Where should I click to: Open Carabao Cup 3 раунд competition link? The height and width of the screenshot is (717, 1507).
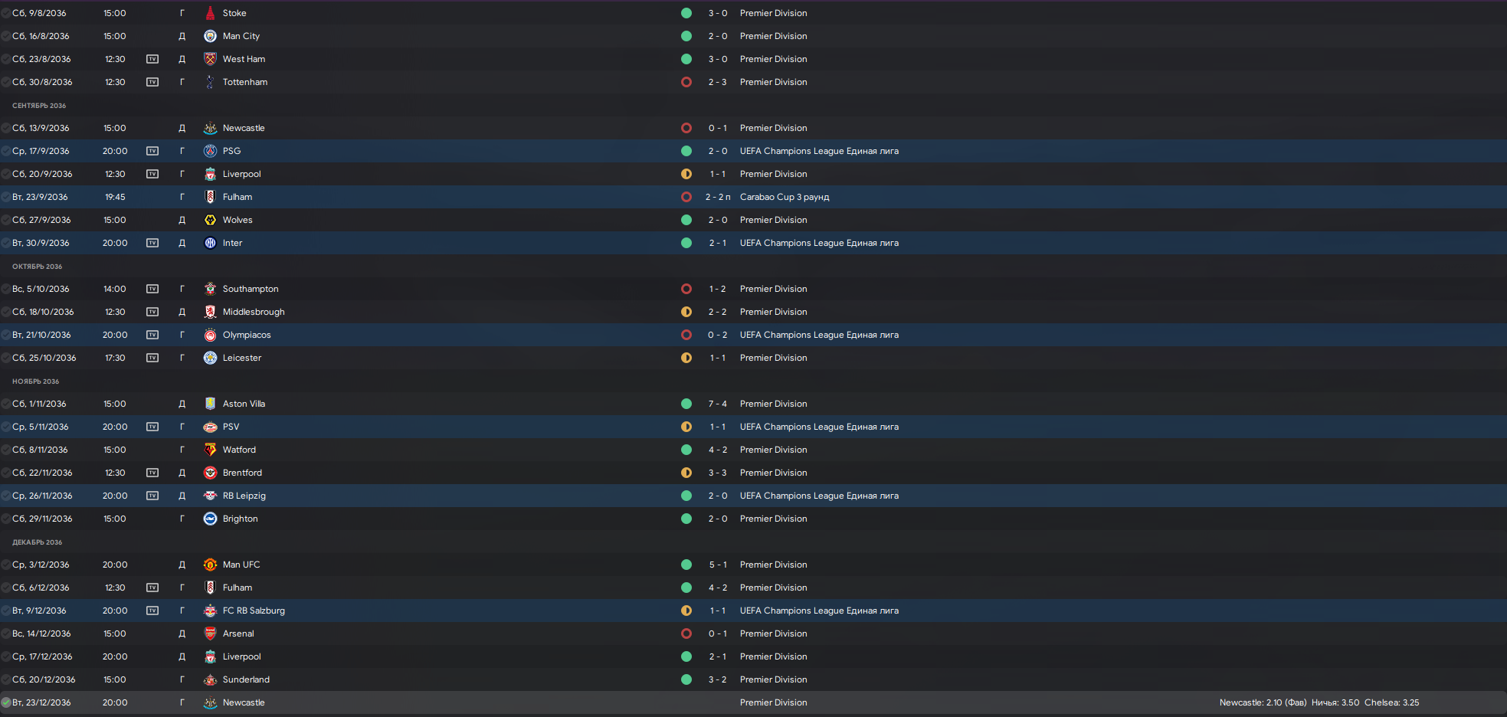785,197
